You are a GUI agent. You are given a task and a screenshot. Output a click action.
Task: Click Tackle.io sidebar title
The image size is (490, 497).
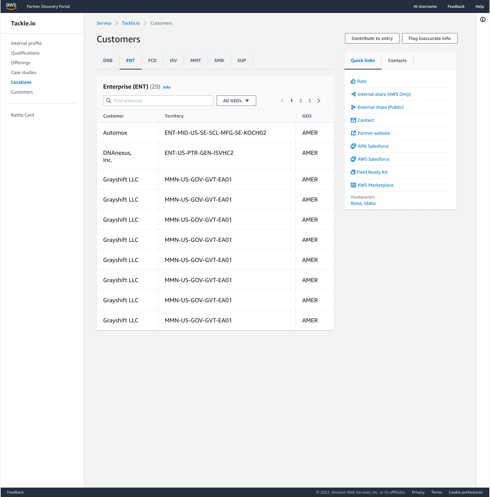23,23
